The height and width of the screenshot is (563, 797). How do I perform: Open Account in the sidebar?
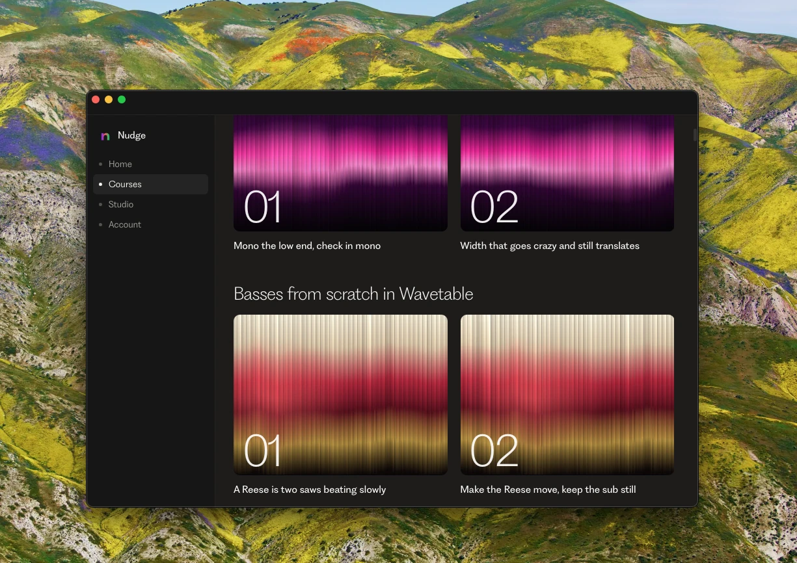[x=150, y=224]
